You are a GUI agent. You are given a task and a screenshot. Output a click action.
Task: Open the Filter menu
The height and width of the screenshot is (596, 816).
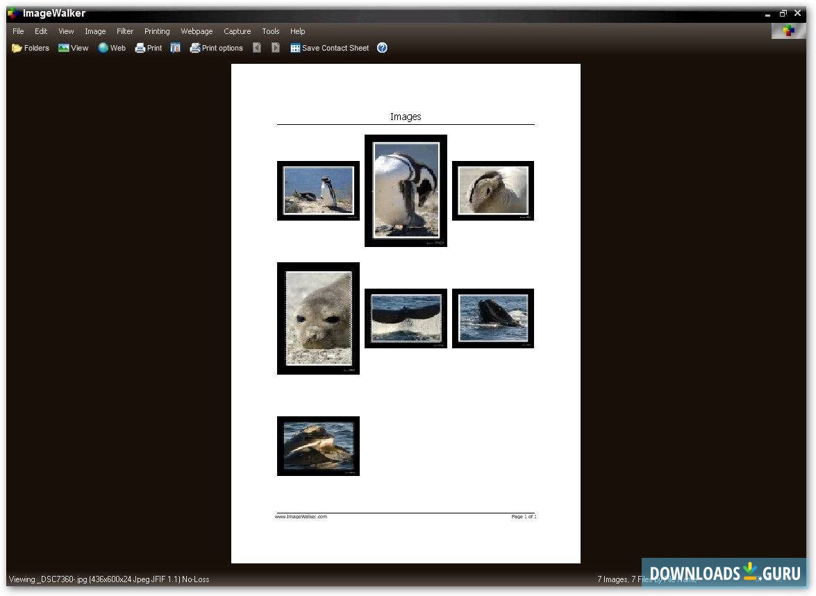[x=124, y=31]
